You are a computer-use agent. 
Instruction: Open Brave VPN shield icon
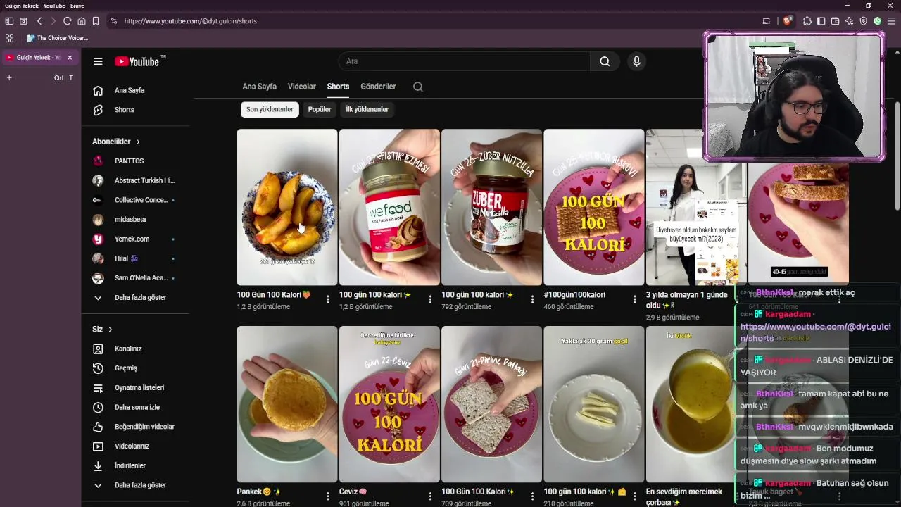pos(864,21)
